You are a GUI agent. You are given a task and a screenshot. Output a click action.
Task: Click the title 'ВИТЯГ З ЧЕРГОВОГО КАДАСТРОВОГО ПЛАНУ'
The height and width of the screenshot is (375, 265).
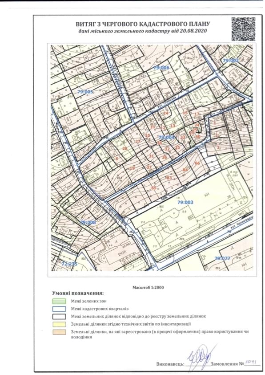pyautogui.click(x=143, y=24)
